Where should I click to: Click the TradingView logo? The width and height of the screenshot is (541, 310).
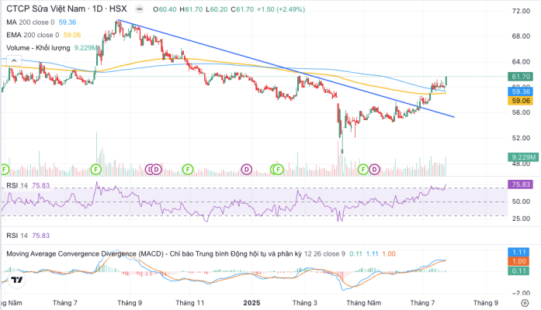coord(17,280)
